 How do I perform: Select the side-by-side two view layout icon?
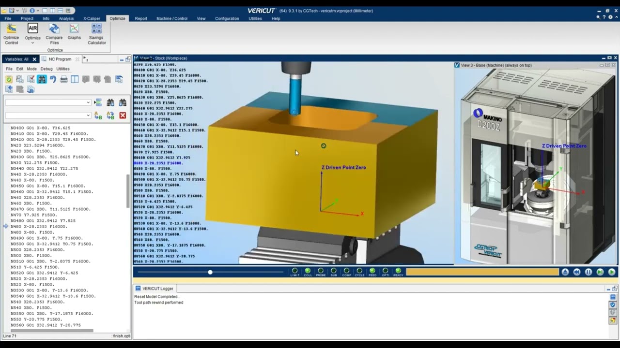point(52,11)
